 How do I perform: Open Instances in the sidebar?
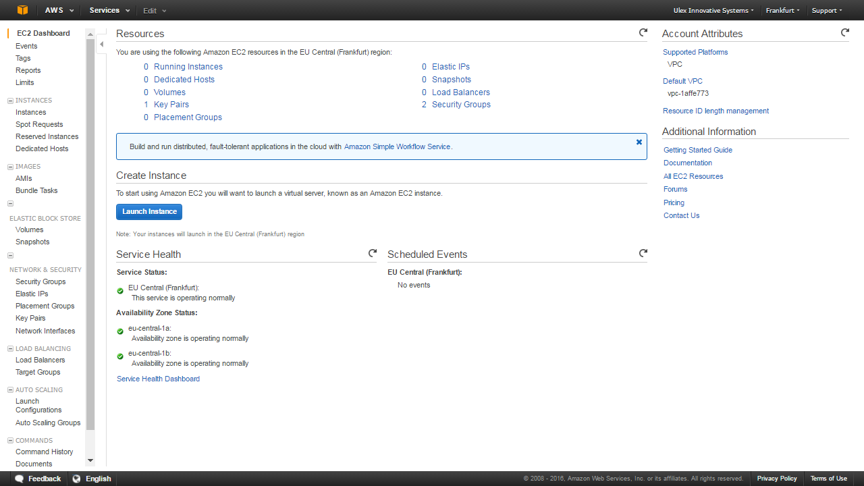(31, 112)
